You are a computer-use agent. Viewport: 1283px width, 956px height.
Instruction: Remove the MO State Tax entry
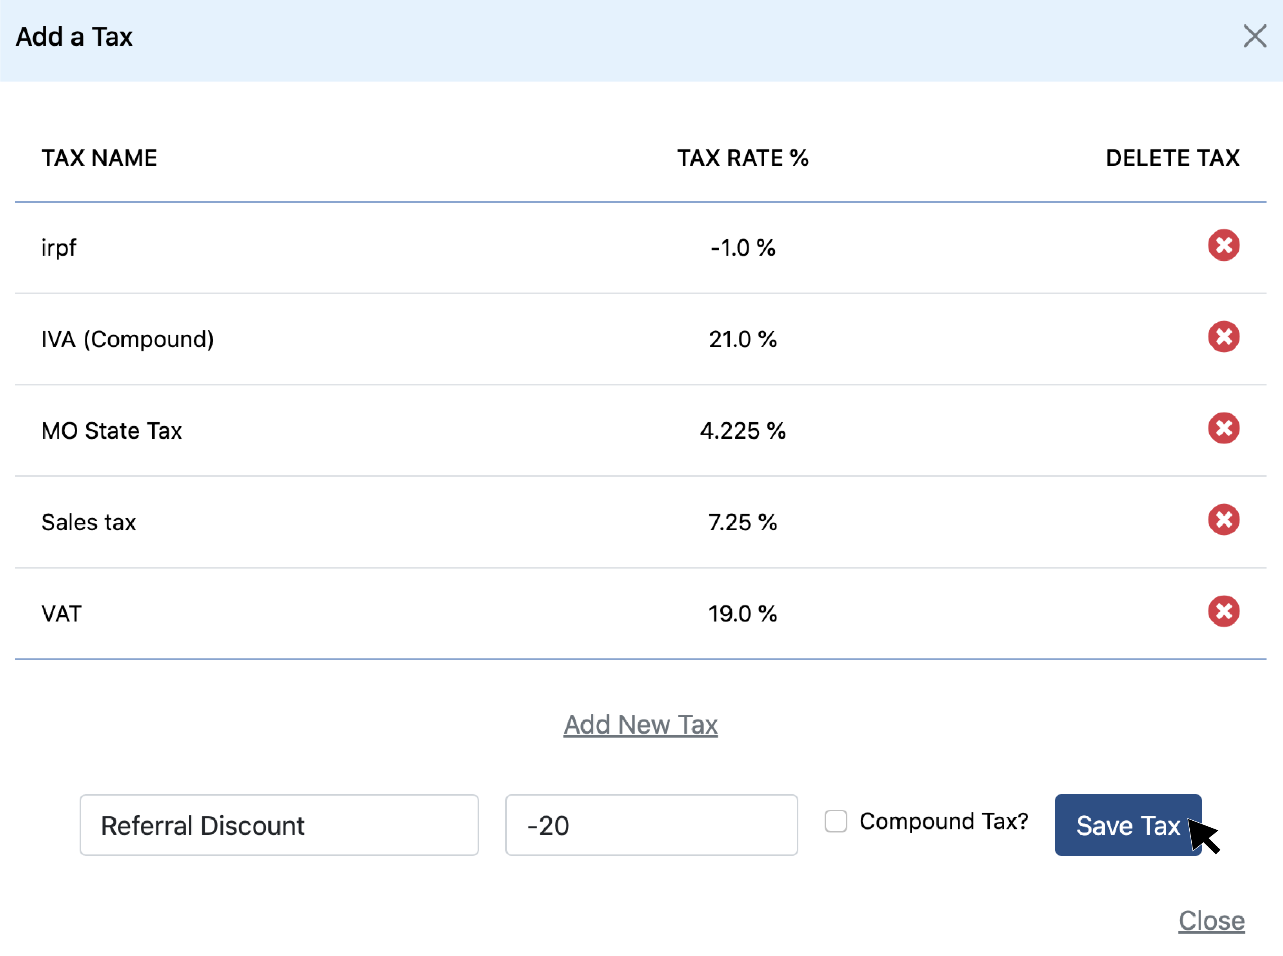1223,428
